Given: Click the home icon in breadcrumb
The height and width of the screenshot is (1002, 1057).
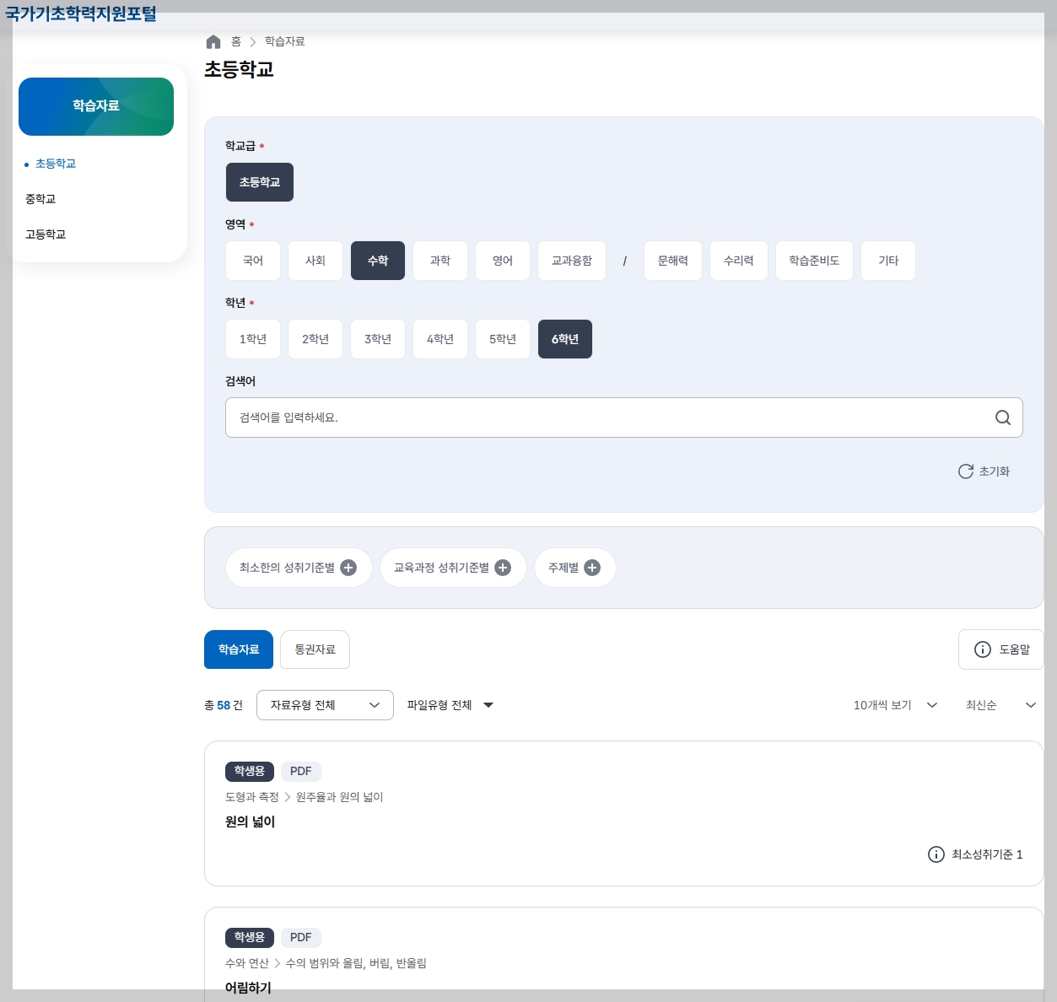Looking at the screenshot, I should click(213, 41).
